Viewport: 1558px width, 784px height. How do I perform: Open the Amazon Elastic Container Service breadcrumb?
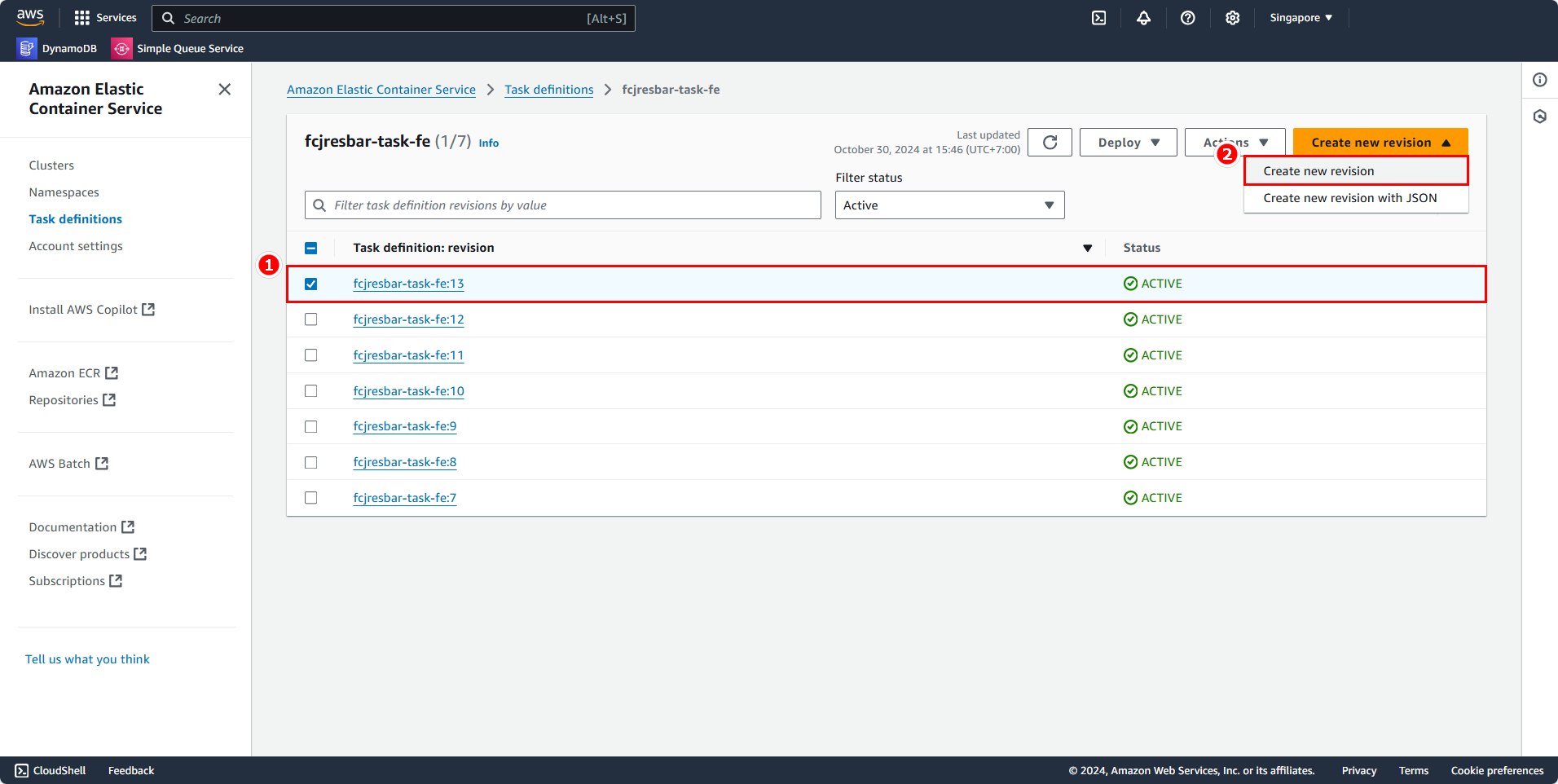tap(381, 90)
